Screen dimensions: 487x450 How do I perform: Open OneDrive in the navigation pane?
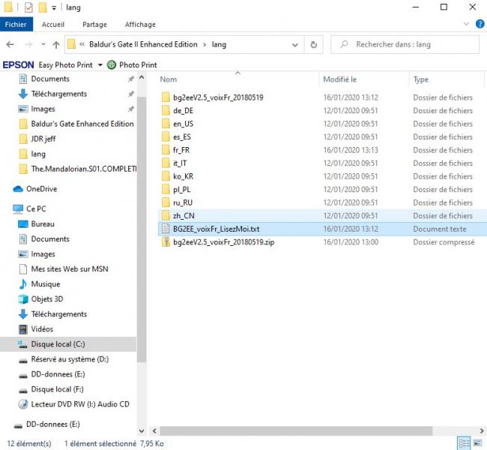click(41, 189)
